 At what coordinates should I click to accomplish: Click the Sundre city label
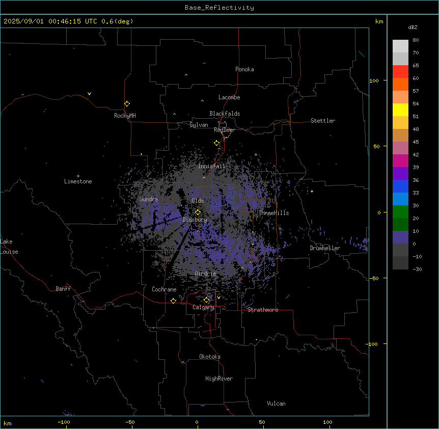pyautogui.click(x=149, y=199)
